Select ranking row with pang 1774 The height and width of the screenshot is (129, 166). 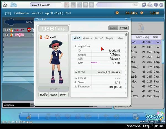tap(146, 67)
